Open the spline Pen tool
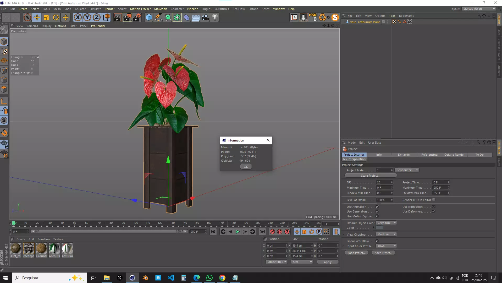 pyautogui.click(x=158, y=18)
